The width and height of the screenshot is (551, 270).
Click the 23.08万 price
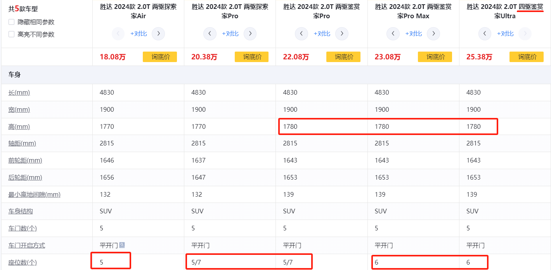coord(388,57)
